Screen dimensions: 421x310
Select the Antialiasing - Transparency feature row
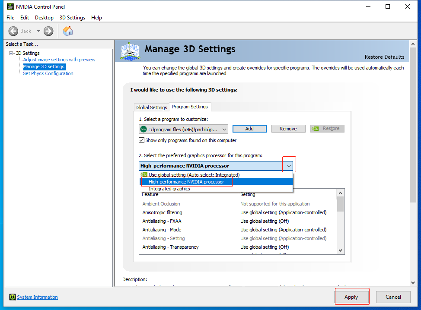(238, 247)
